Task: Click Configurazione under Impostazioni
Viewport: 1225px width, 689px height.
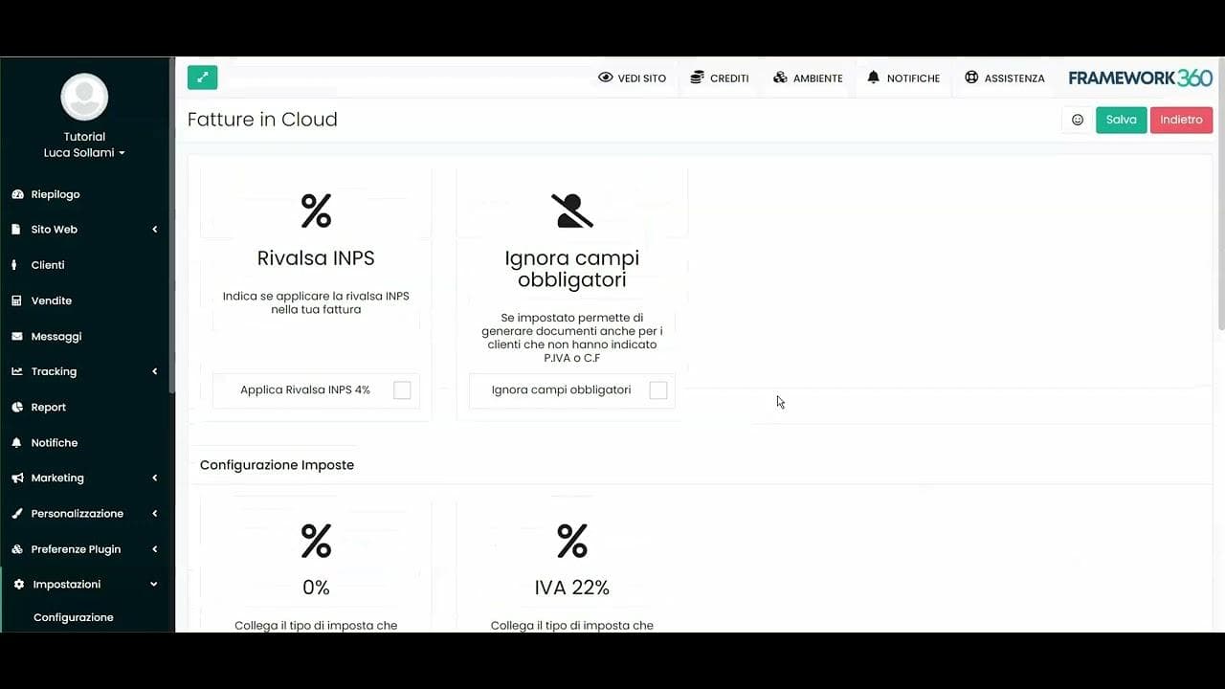Action: [74, 617]
